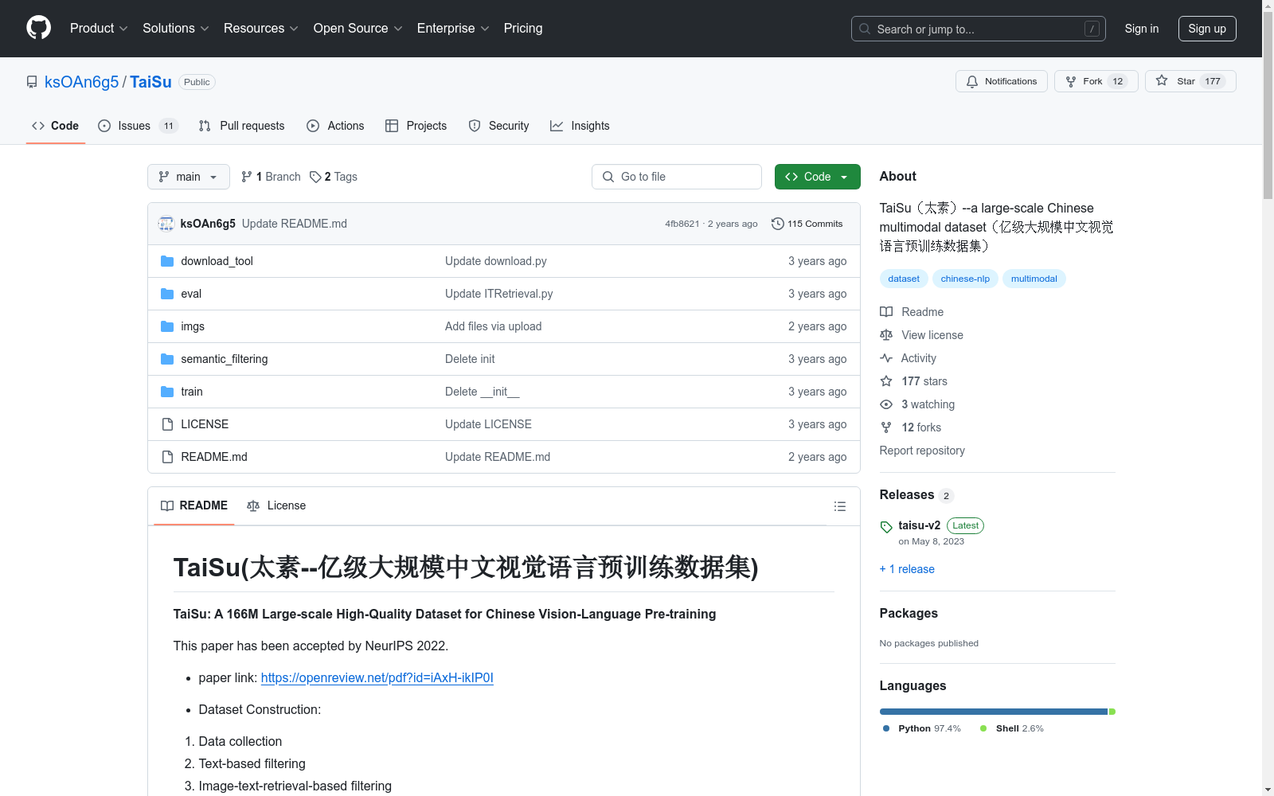View the 115 Commits history

pyautogui.click(x=807, y=224)
